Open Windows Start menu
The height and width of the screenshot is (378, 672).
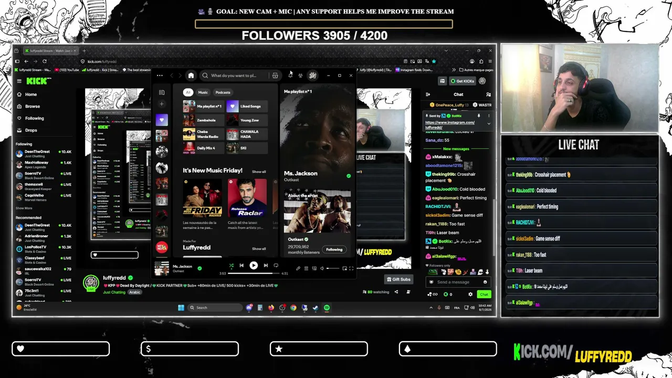click(x=181, y=308)
